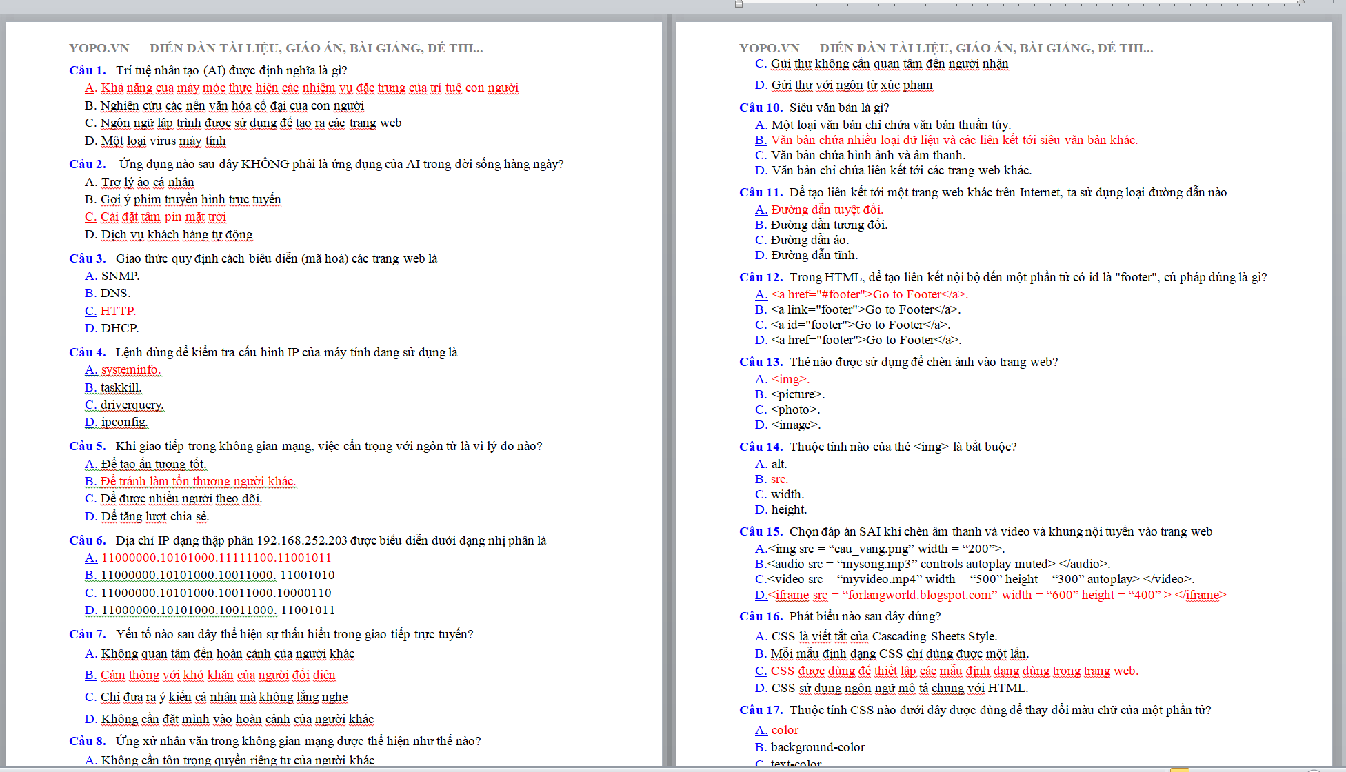The height and width of the screenshot is (772, 1346).
Task: Click the right indent marker on ruler
Action: tap(1300, 3)
